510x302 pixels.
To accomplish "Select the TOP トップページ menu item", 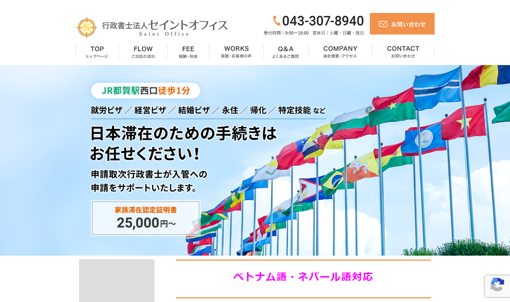I will (x=97, y=52).
